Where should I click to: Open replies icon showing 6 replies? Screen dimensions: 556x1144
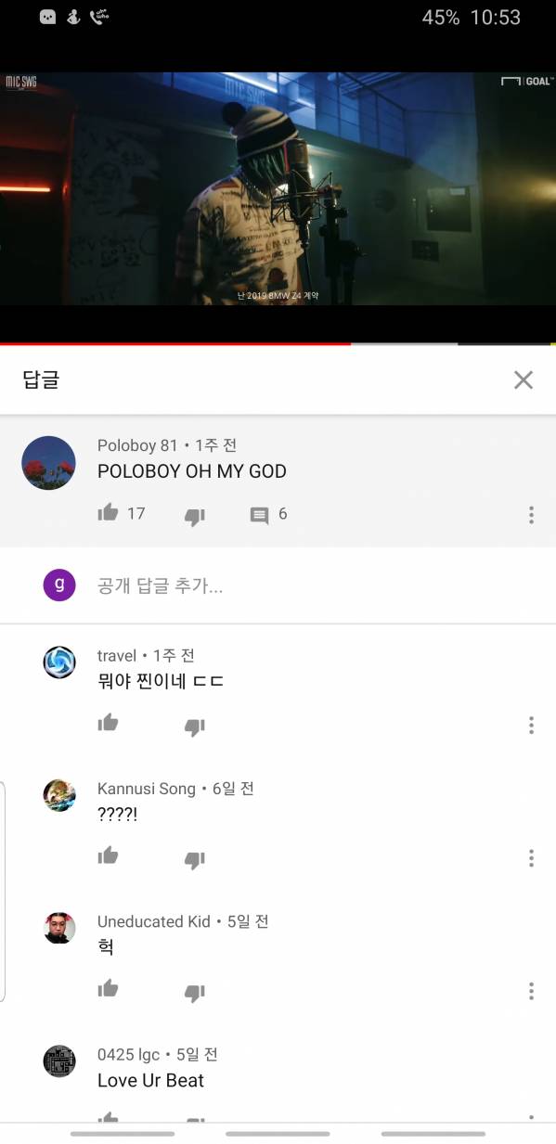pos(260,515)
